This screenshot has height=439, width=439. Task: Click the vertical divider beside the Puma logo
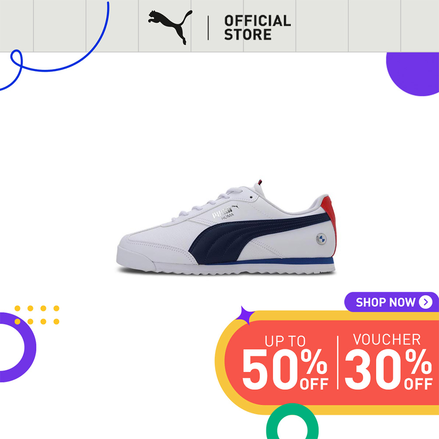click(x=208, y=28)
